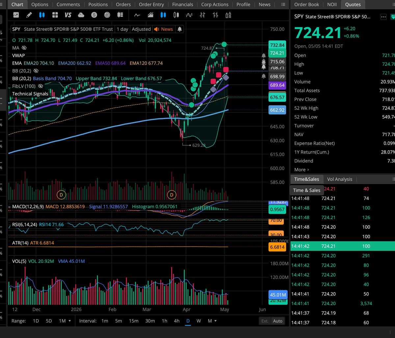The image size is (395, 338).
Task: Open the M interval dropdown
Action: pos(212,321)
